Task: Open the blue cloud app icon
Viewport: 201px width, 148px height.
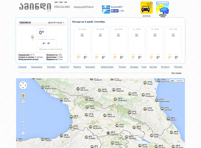Action: point(162,8)
